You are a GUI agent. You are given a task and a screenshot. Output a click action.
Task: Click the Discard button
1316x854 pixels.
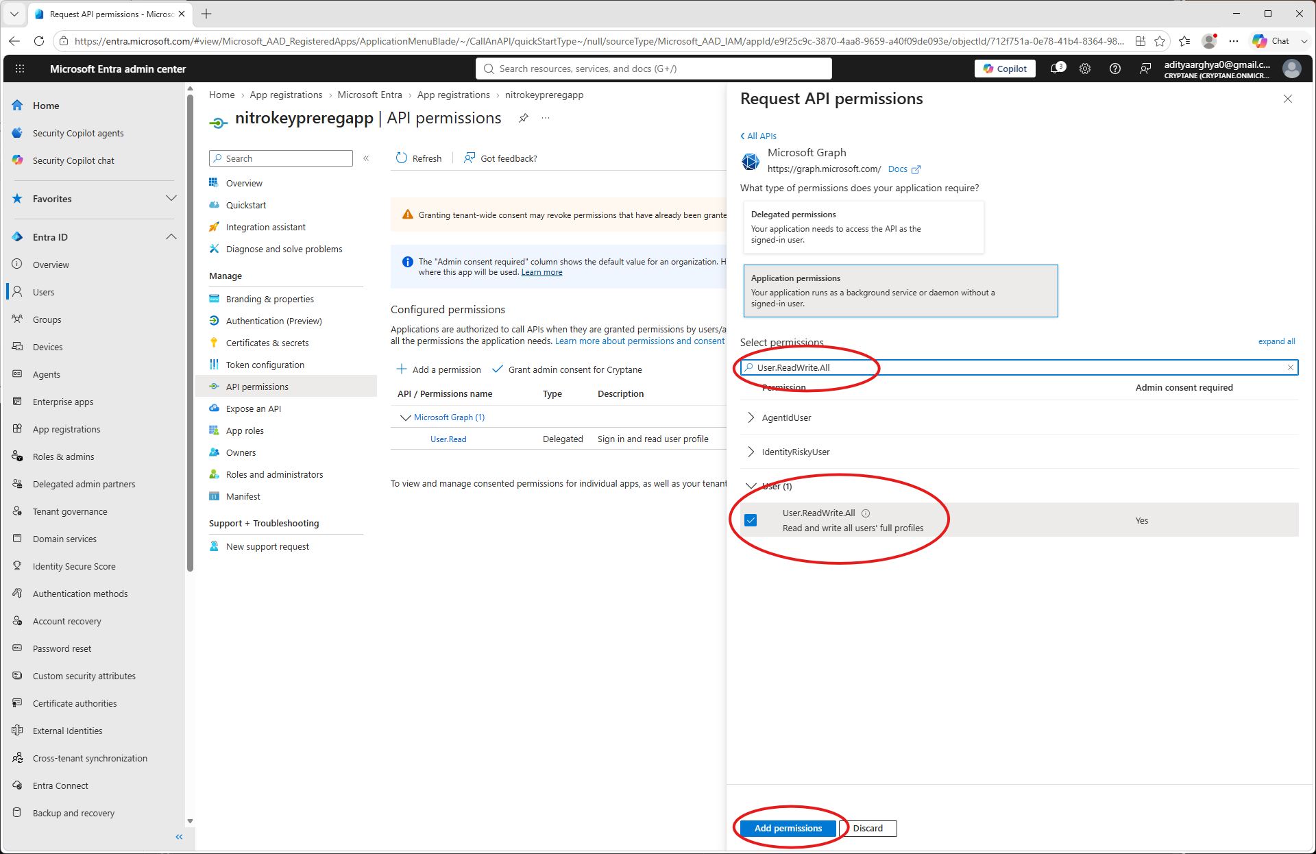click(x=868, y=828)
